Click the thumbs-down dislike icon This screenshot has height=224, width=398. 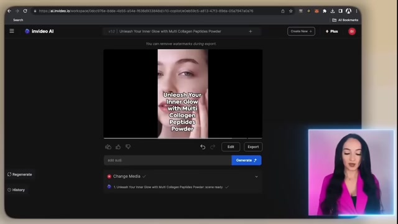tap(128, 147)
